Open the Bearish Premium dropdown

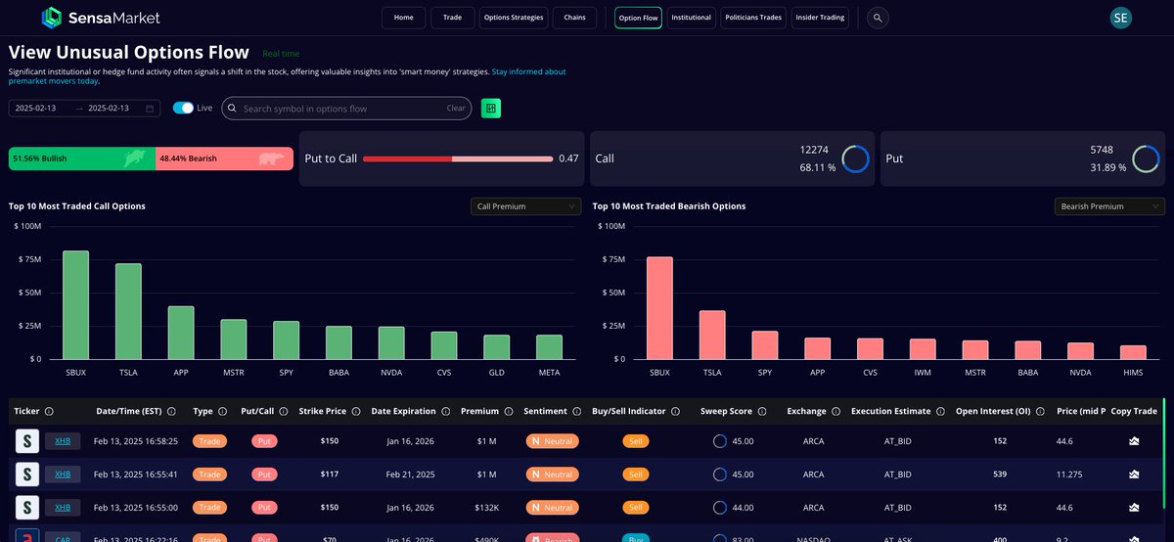coord(1109,206)
